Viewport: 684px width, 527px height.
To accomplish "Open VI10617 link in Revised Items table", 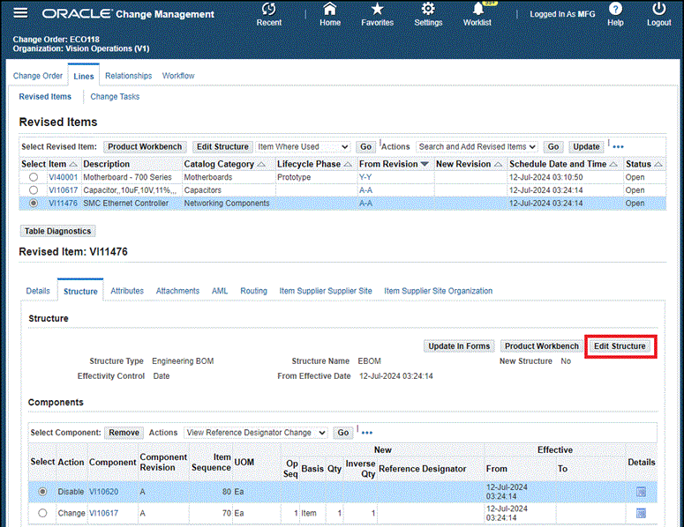I will [x=64, y=190].
